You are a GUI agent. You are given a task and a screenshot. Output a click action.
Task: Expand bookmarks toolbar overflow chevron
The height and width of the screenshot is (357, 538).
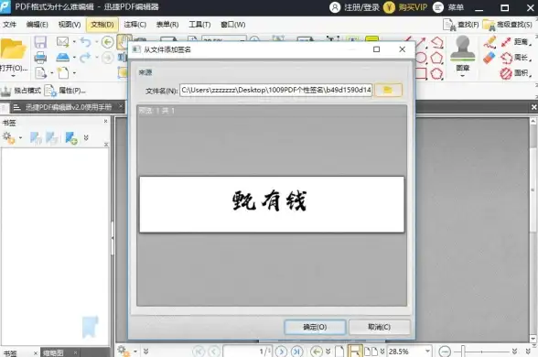point(86,138)
